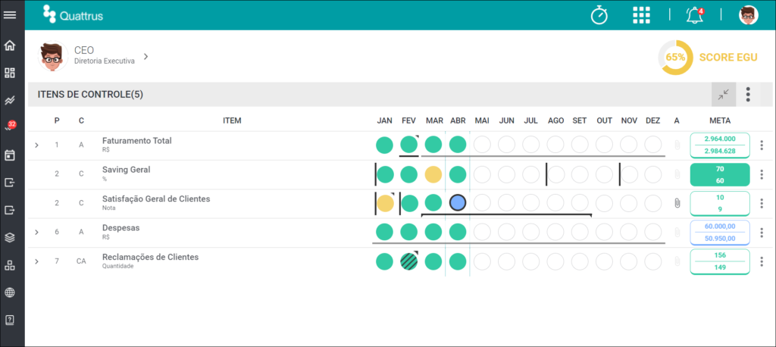Expand the Faturamento Total row
776x347 pixels.
[36, 145]
